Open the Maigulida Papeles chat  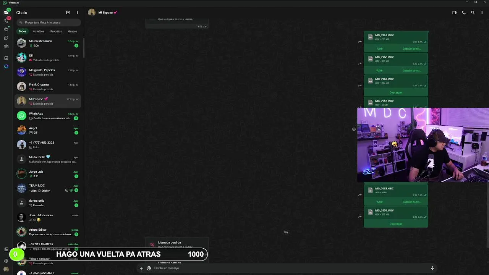coord(48,72)
